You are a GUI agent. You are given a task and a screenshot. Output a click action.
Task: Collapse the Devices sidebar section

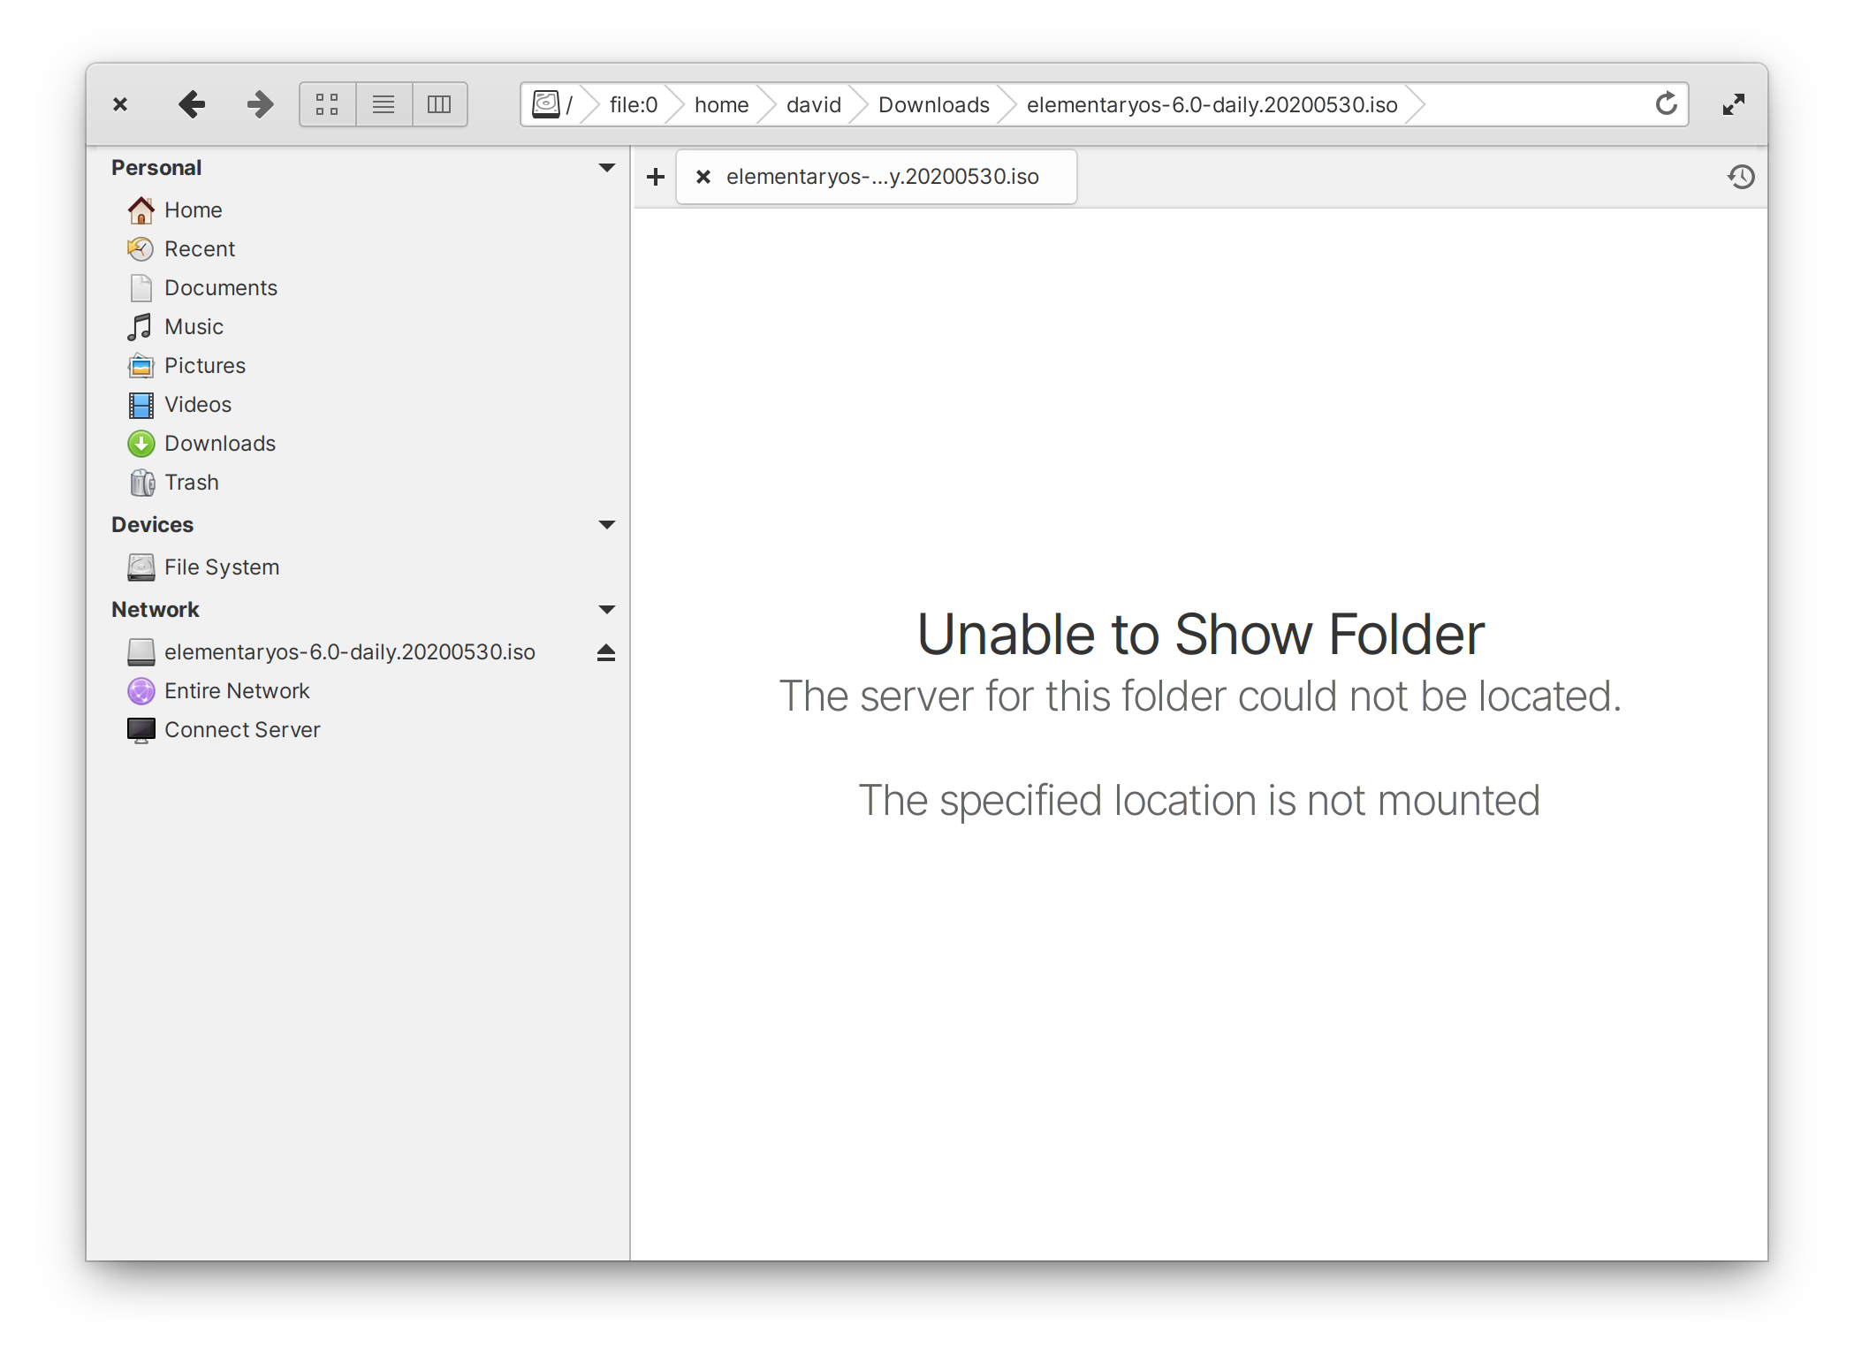click(x=606, y=525)
